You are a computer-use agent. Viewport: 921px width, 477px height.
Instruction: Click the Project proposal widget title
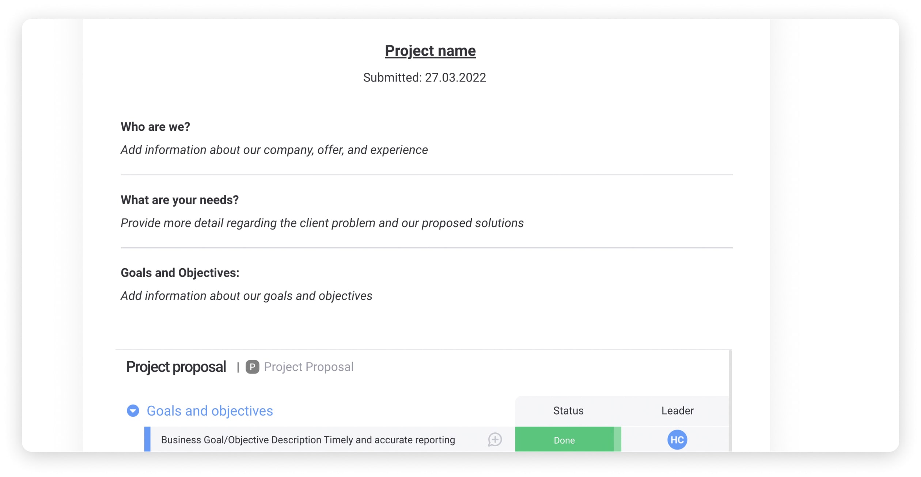tap(176, 367)
